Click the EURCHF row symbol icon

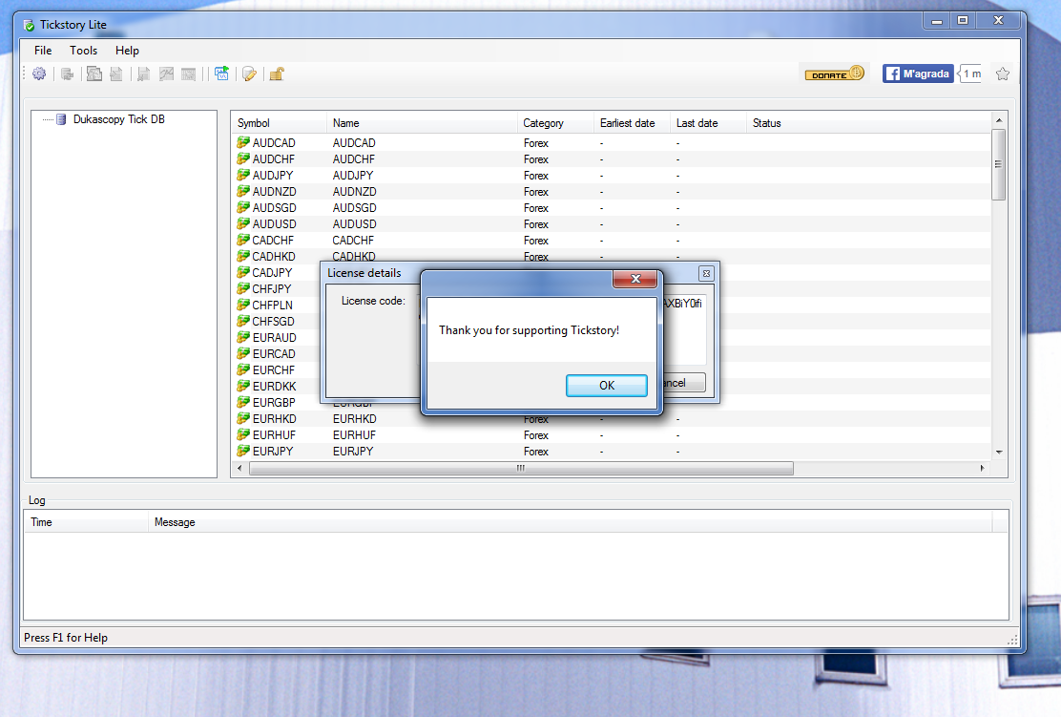click(x=243, y=370)
